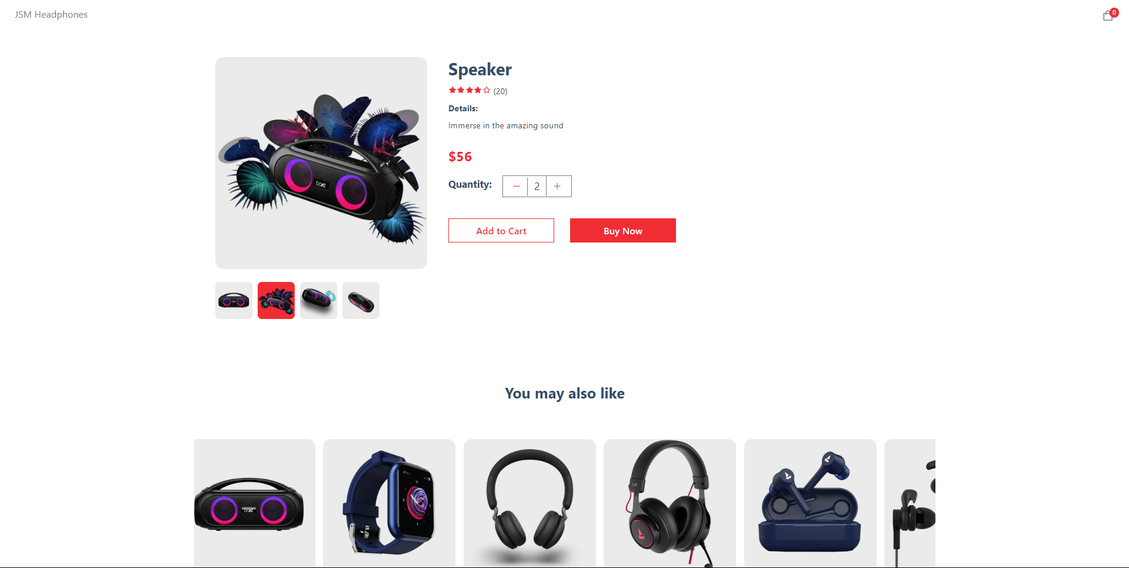The width and height of the screenshot is (1129, 568).
Task: Open the partially visible earphones card
Action: 910,503
